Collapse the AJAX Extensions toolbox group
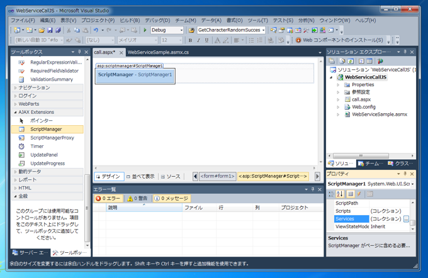428x278 pixels. coord(15,112)
